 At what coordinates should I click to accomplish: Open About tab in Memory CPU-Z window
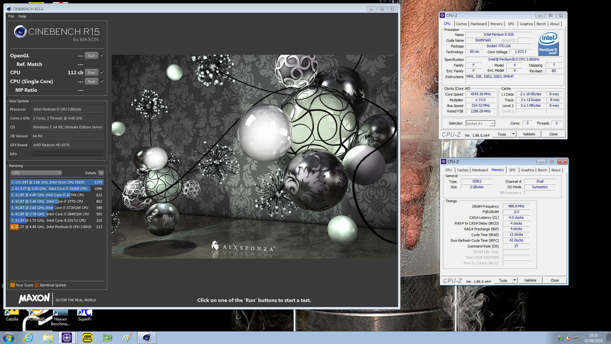coord(556,170)
